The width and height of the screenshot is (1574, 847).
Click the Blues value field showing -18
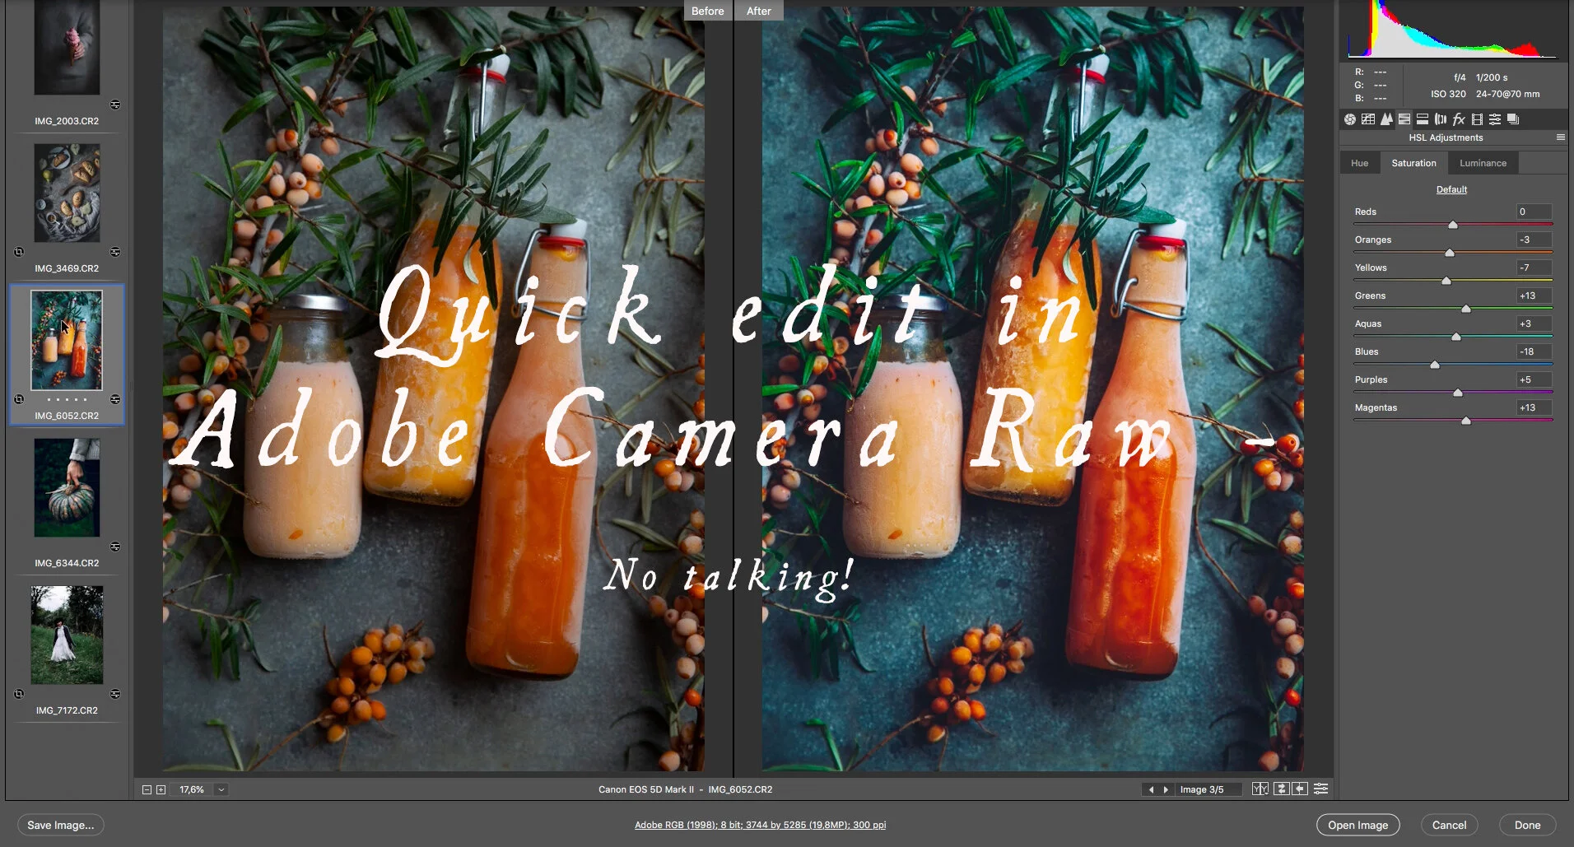(x=1534, y=351)
